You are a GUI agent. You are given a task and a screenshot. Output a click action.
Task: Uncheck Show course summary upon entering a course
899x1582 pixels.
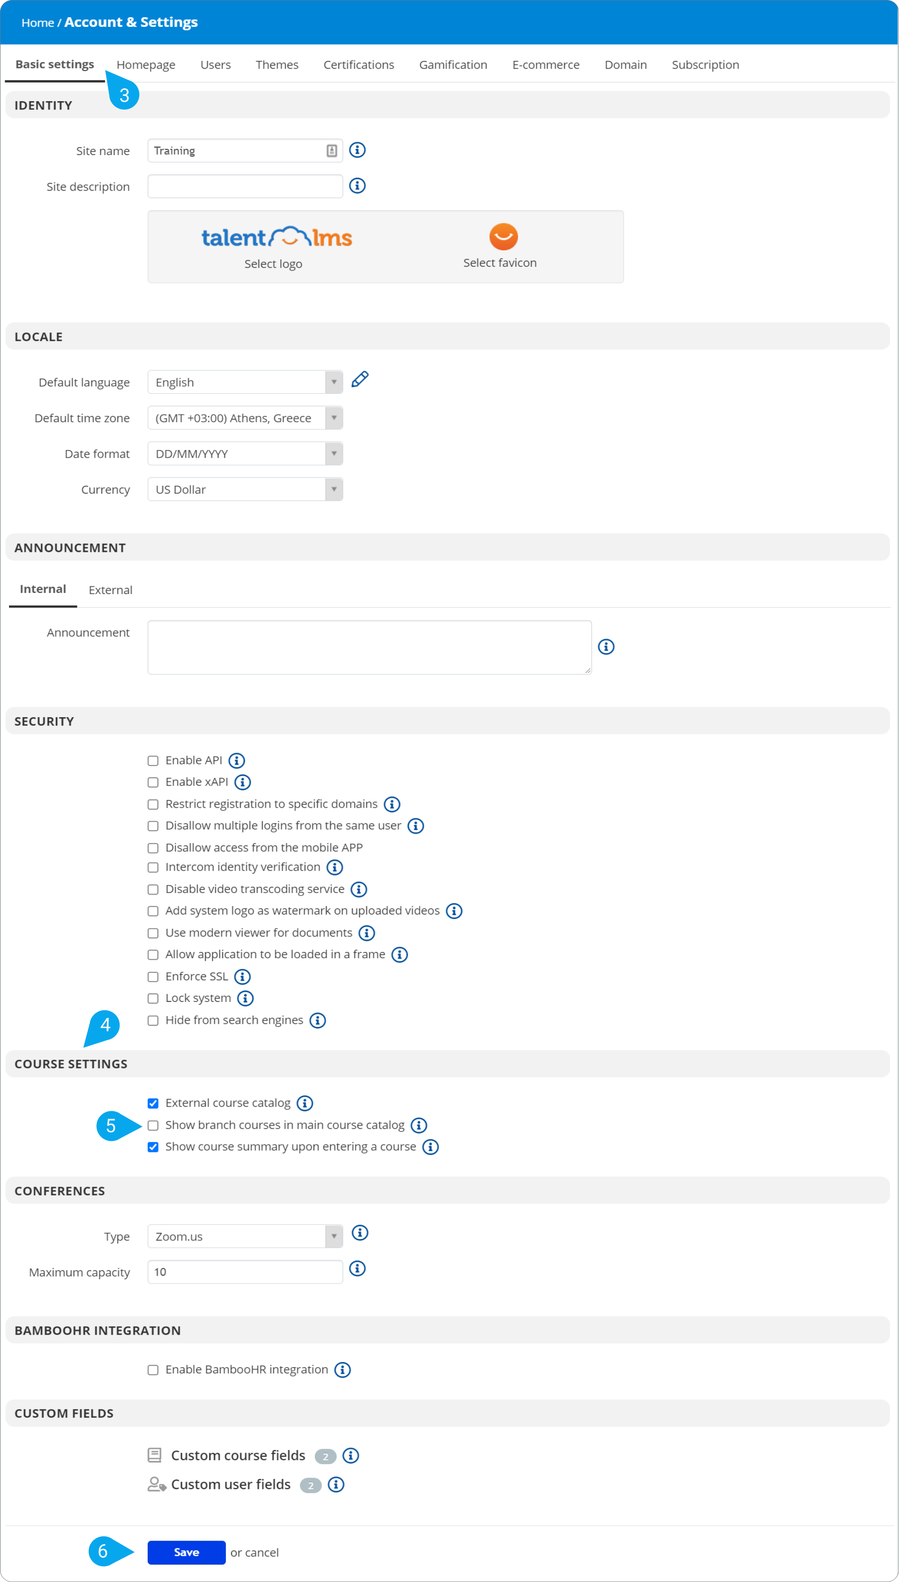153,1147
